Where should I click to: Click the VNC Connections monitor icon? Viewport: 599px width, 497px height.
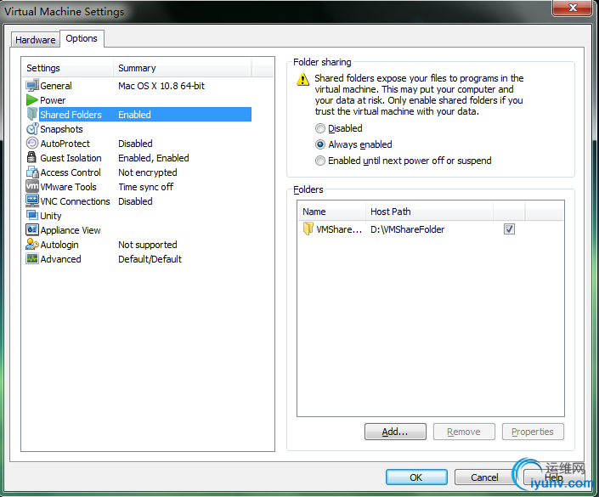click(32, 200)
